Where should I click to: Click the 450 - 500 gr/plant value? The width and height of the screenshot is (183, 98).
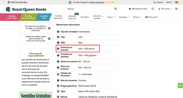(x=87, y=55)
